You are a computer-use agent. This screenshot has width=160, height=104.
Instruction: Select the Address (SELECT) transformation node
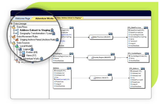101,78
